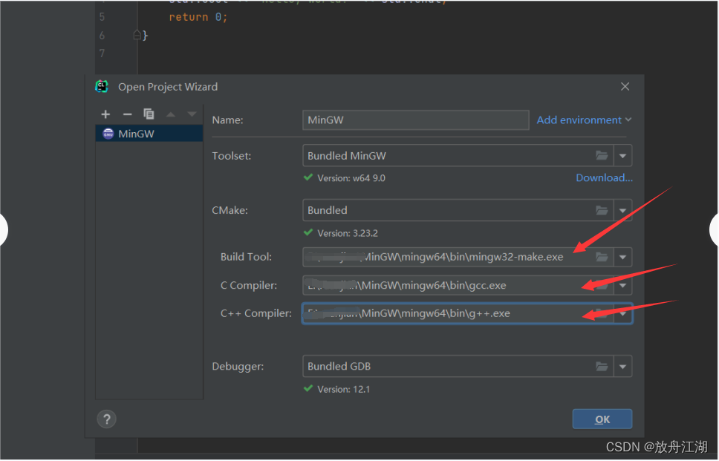Add a new toolchain with the plus icon
Screen dimensions: 719x461
pyautogui.click(x=105, y=114)
